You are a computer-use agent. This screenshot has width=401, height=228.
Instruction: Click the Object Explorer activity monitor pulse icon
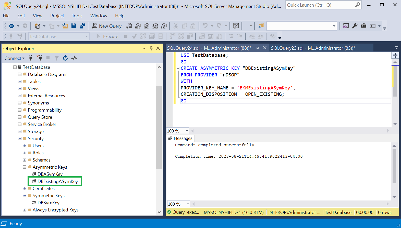click(x=74, y=58)
